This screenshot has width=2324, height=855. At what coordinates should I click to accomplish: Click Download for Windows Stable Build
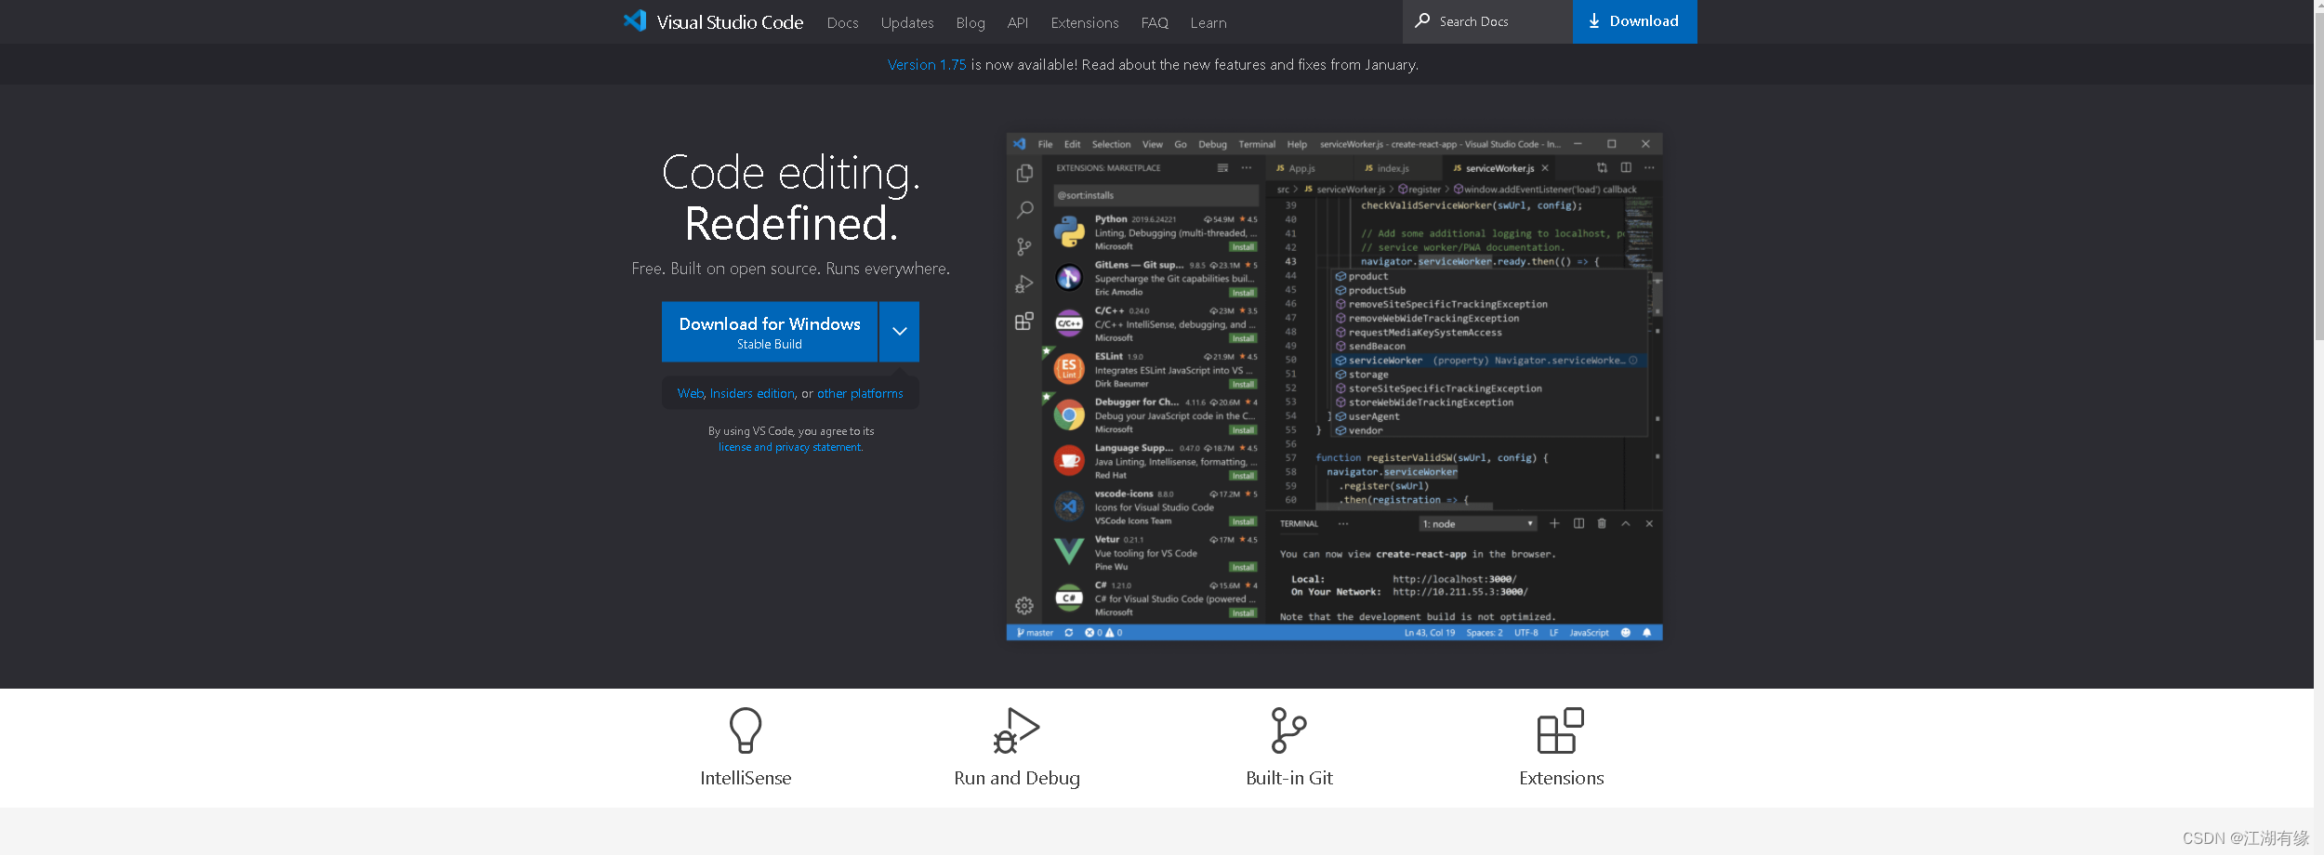[x=770, y=331]
